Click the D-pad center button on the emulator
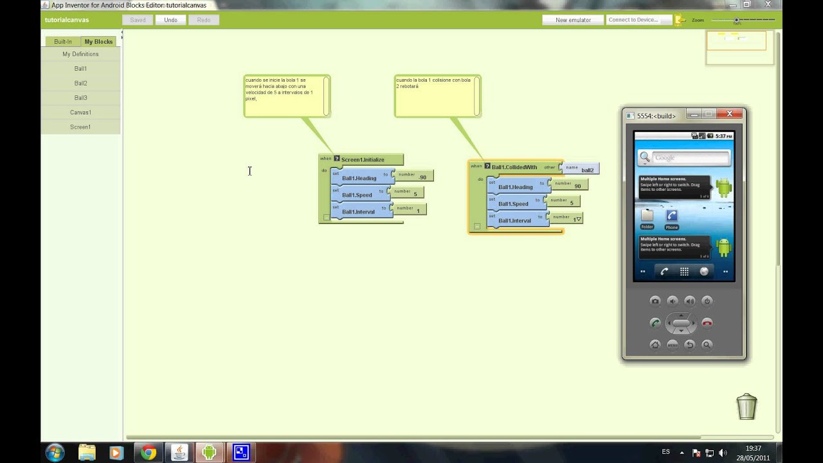 [681, 323]
